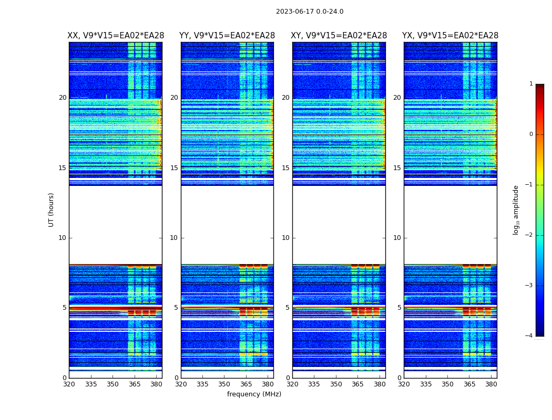
Task: Click the XY, V9*V15=EA02*EA28 panel title
Action: click(x=339, y=36)
